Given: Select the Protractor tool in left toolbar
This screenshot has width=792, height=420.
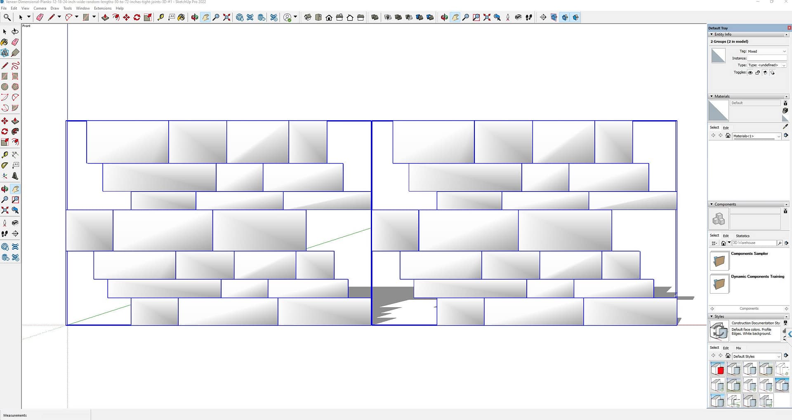Looking at the screenshot, I should 5,166.
